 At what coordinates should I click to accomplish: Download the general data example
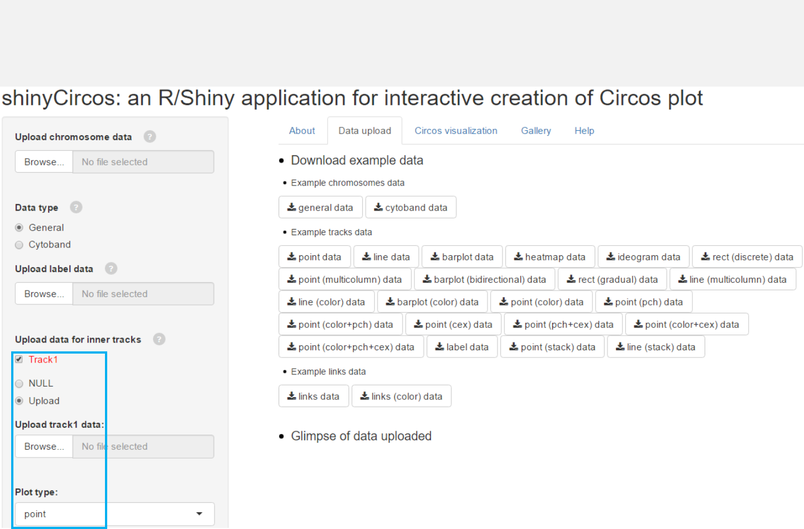(x=320, y=207)
